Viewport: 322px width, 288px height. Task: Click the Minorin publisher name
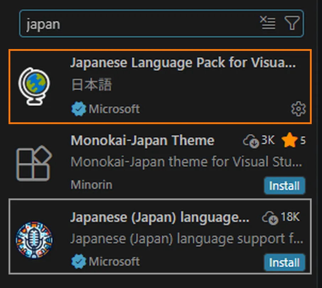click(92, 185)
